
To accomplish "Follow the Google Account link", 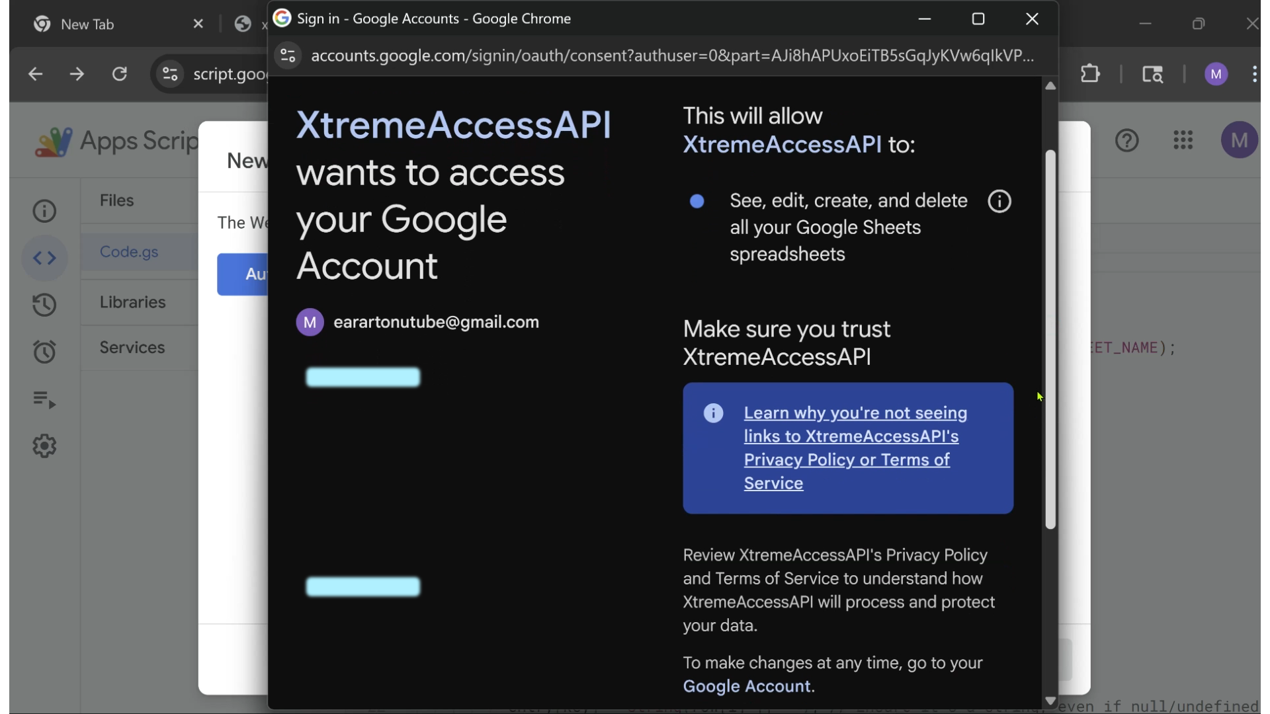I will [746, 686].
